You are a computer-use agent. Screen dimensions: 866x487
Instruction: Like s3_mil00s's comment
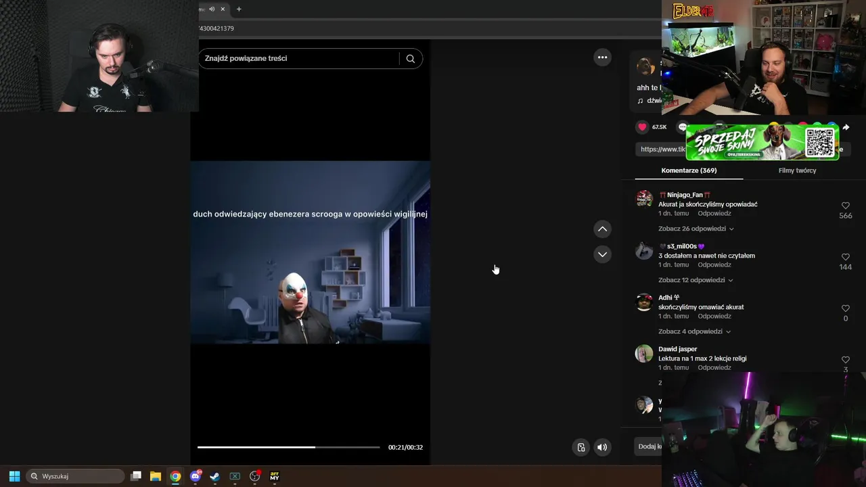[x=846, y=257]
